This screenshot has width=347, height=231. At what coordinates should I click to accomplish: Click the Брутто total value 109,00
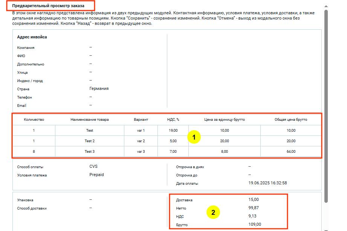coord(255,224)
